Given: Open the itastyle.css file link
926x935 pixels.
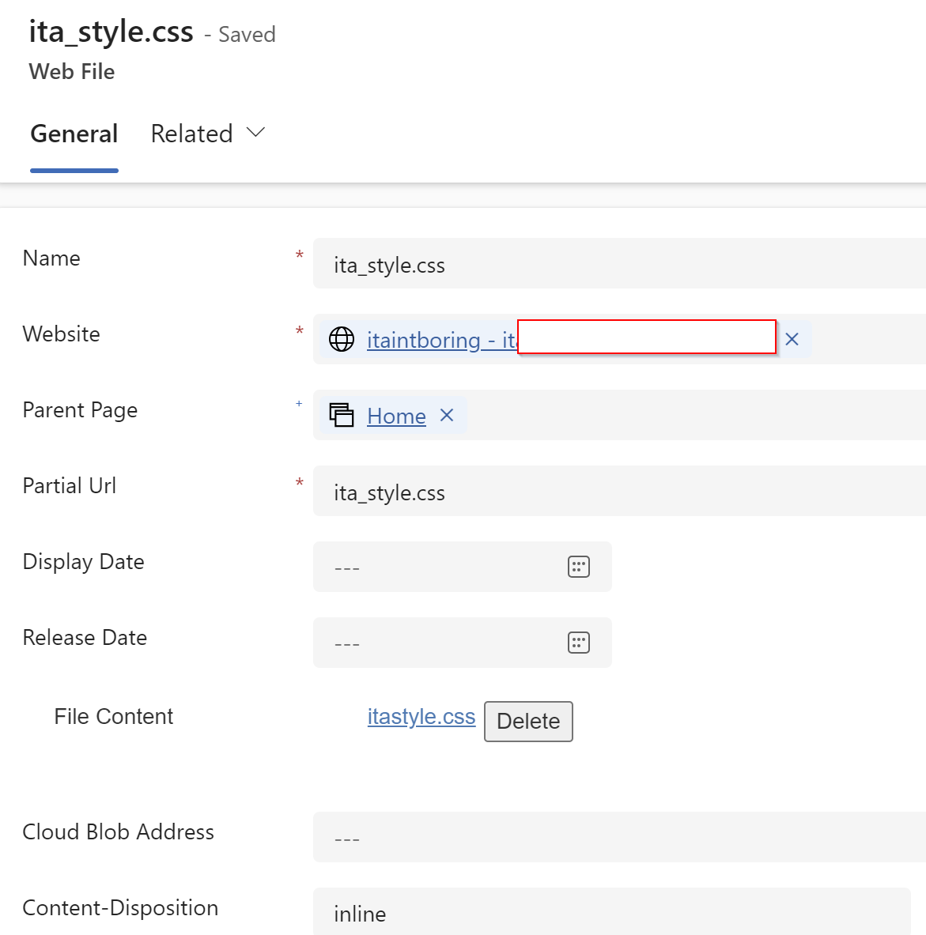Looking at the screenshot, I should click(421, 716).
